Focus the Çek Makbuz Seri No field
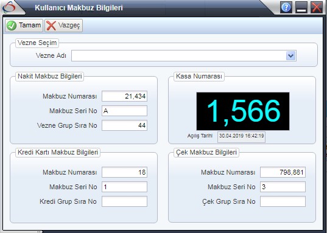The image size is (327, 233). [283, 187]
